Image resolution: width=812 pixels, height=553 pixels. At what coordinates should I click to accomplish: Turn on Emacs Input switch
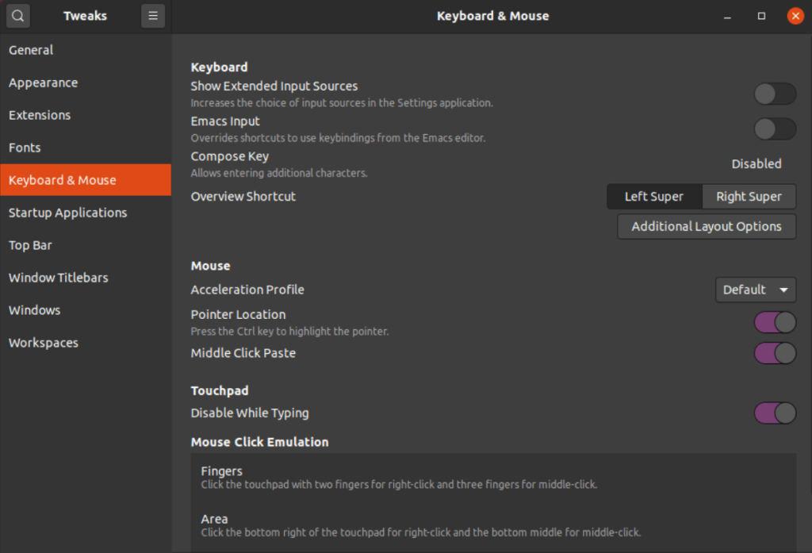(774, 129)
